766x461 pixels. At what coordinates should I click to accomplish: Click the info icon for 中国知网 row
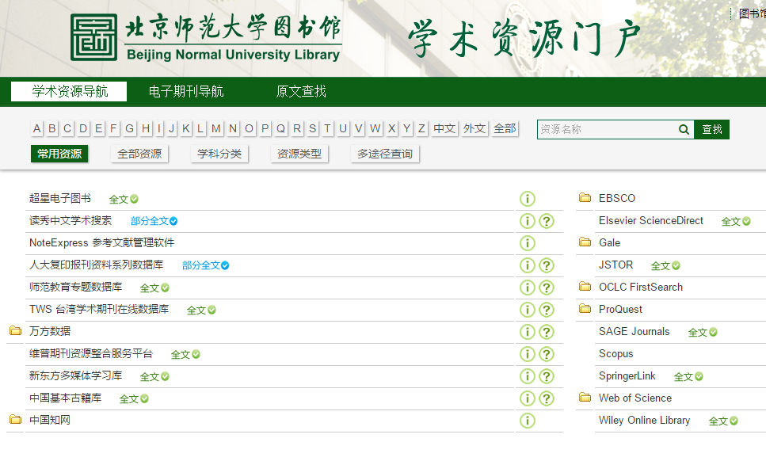[x=527, y=421]
